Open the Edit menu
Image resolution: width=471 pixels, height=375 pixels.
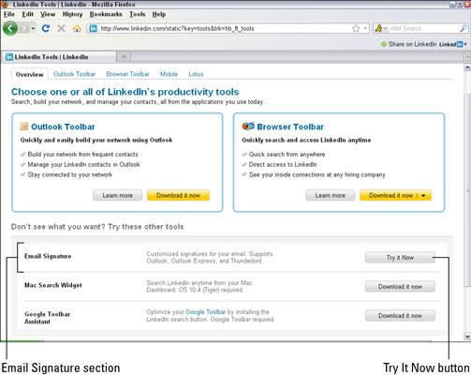click(27, 14)
